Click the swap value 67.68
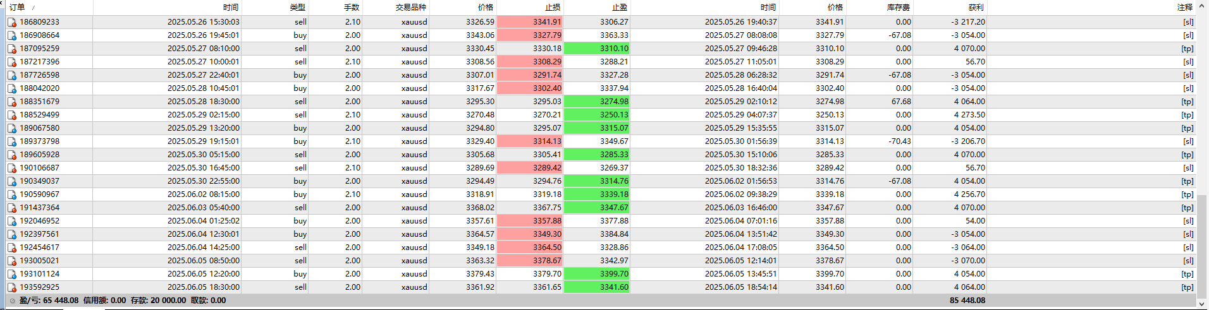This screenshot has width=1209, height=310. pyautogui.click(x=901, y=102)
